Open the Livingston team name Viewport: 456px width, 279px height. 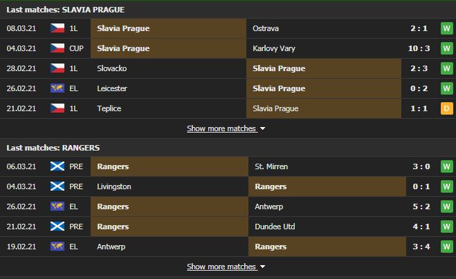pos(114,186)
